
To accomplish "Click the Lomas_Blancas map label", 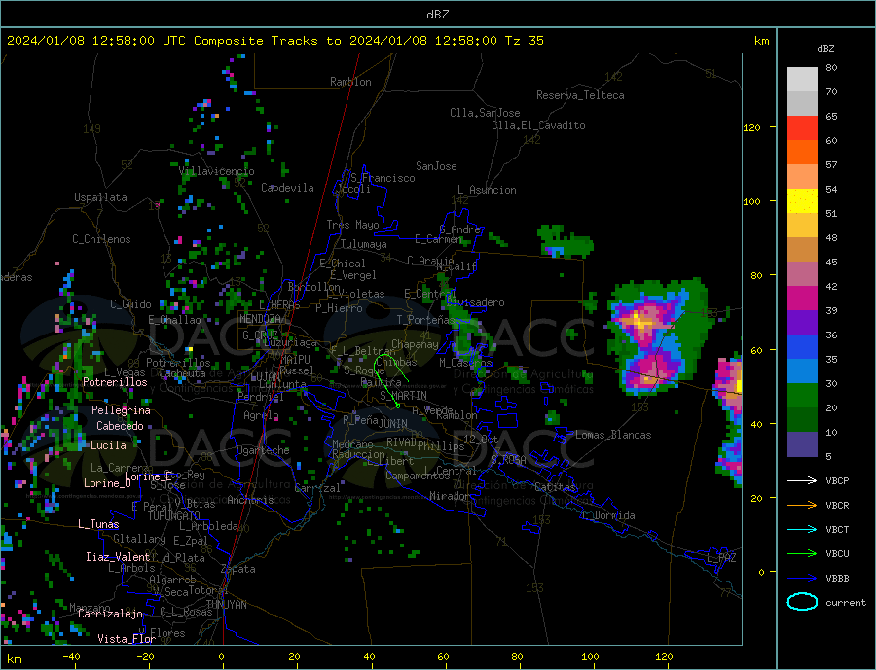I will [x=613, y=435].
